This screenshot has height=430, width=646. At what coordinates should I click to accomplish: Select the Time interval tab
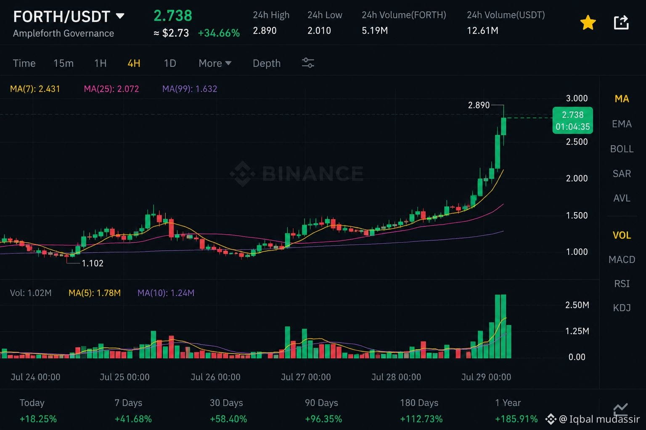click(24, 63)
